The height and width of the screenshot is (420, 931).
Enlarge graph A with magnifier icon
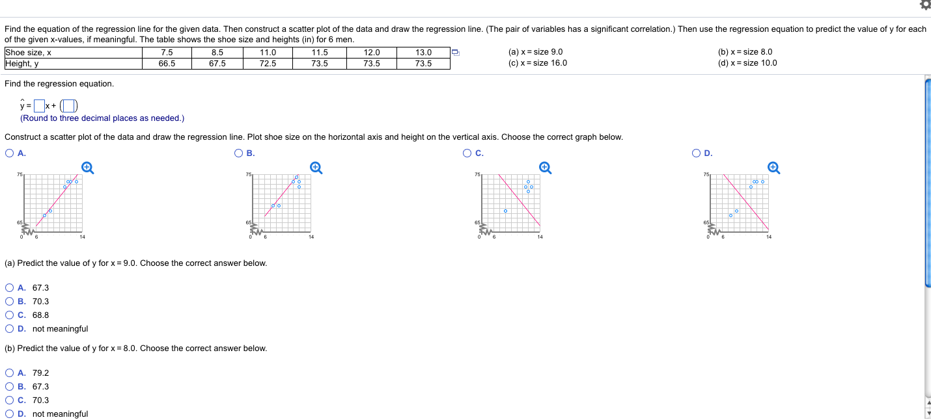87,168
